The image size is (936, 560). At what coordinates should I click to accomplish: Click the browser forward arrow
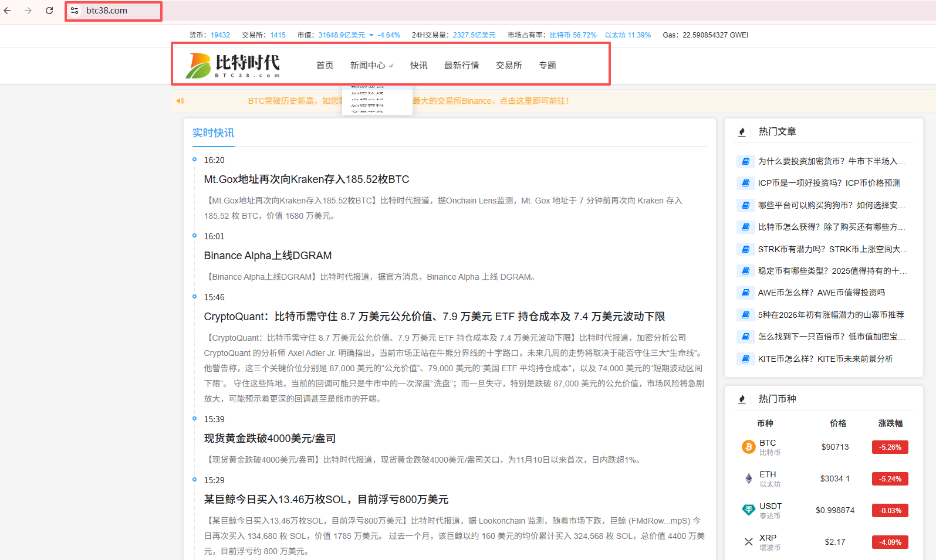pyautogui.click(x=28, y=11)
